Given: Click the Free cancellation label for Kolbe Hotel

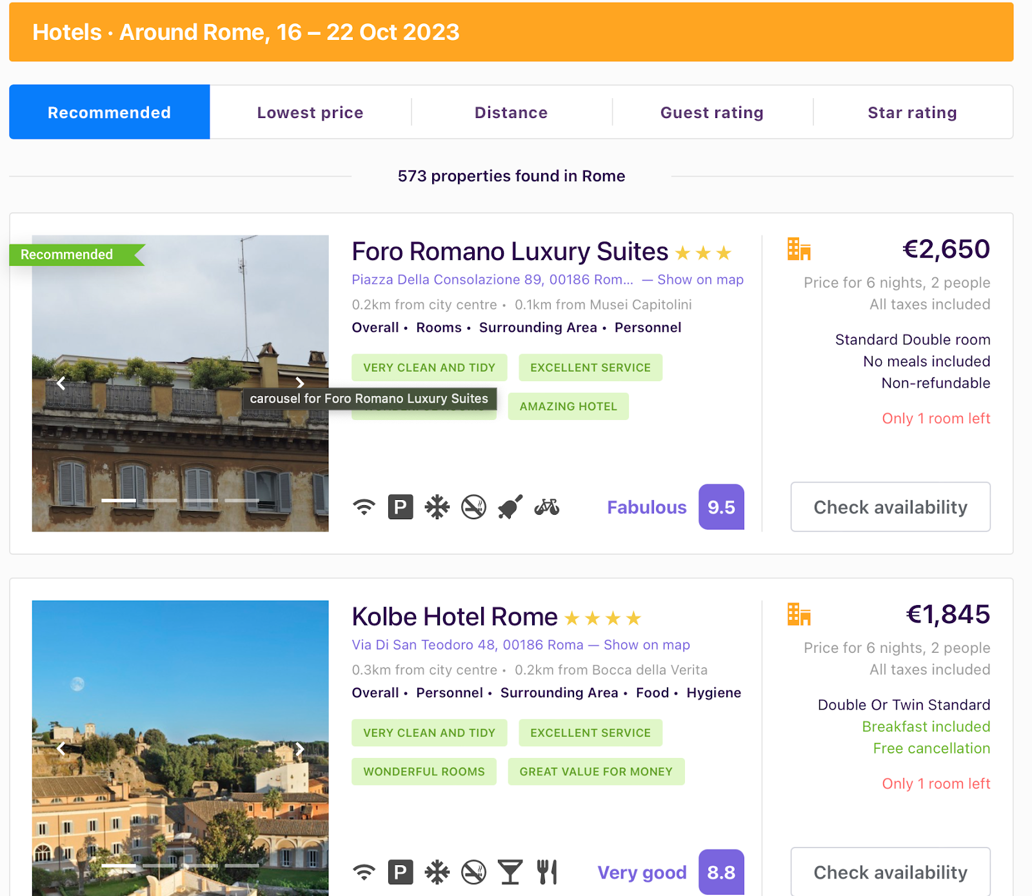Looking at the screenshot, I should coord(931,748).
